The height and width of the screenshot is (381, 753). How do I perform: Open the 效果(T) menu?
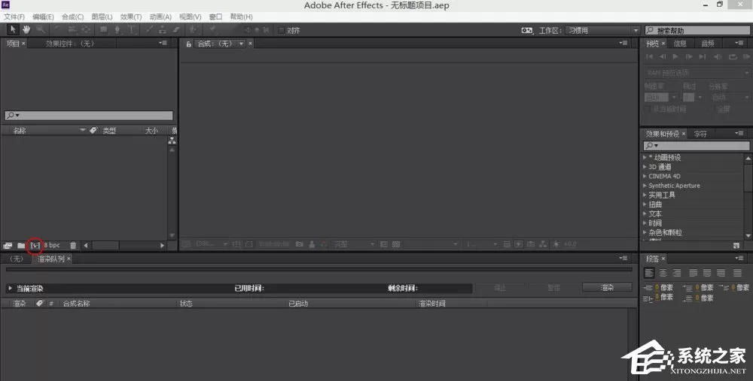pyautogui.click(x=130, y=17)
